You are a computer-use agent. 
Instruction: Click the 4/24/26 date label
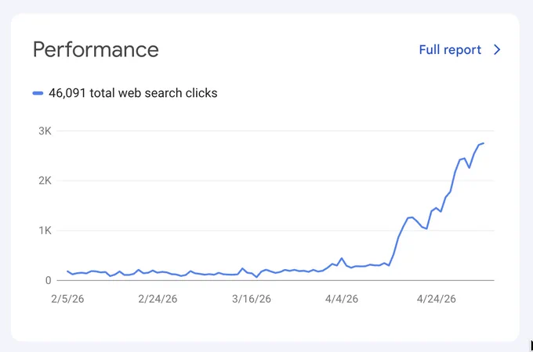point(436,299)
